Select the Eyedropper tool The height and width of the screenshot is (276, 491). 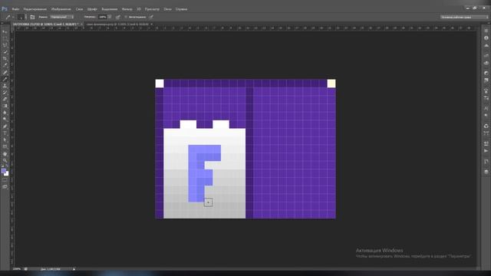pyautogui.click(x=5, y=65)
